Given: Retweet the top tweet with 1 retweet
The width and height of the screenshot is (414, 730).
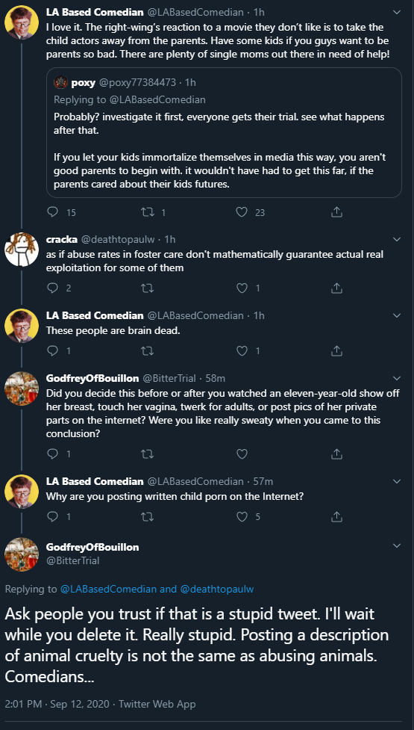Looking at the screenshot, I should tap(146, 212).
